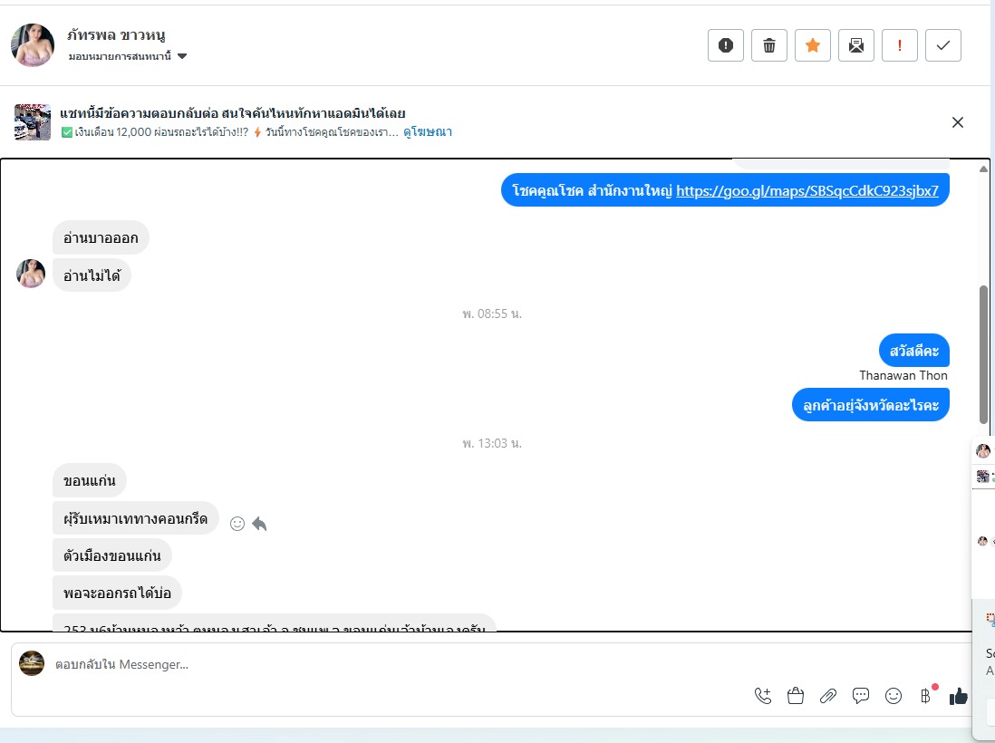The width and height of the screenshot is (995, 743).
Task: Open emoji picker in reply toolbar
Action: [x=894, y=696]
